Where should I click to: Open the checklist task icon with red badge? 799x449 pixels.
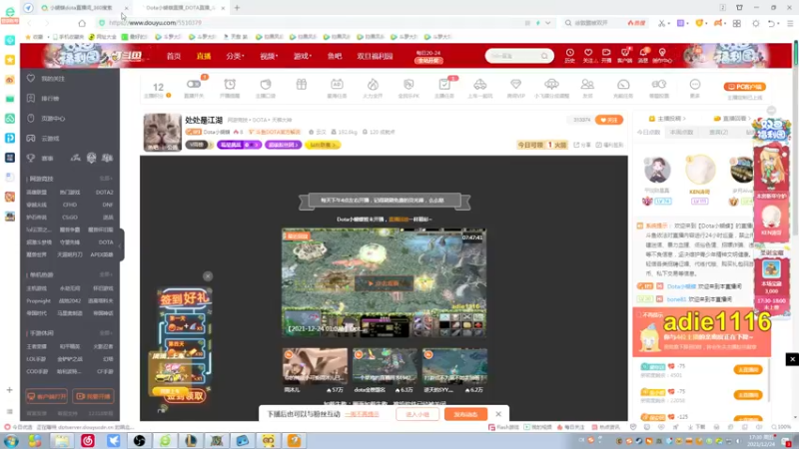(x=444, y=85)
